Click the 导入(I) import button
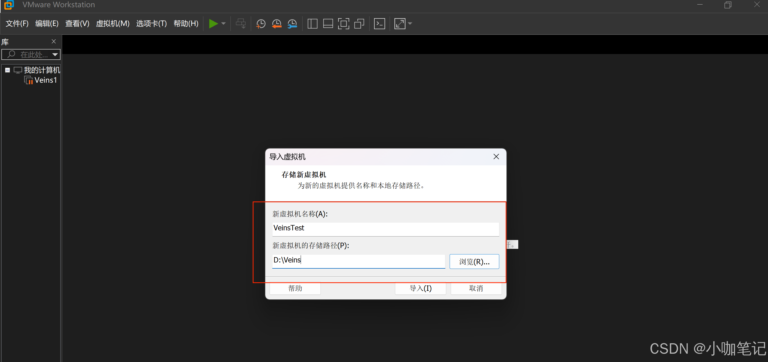Image resolution: width=768 pixels, height=362 pixels. click(x=420, y=288)
